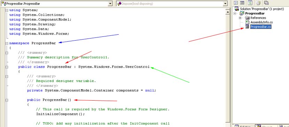Select ProgressBar.cs in Solution Explorer
The image size is (289, 127).
pyautogui.click(x=260, y=27)
